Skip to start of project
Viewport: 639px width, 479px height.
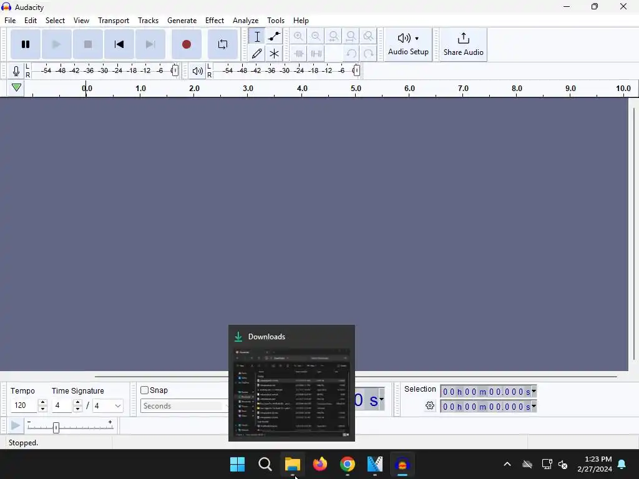coord(119,44)
